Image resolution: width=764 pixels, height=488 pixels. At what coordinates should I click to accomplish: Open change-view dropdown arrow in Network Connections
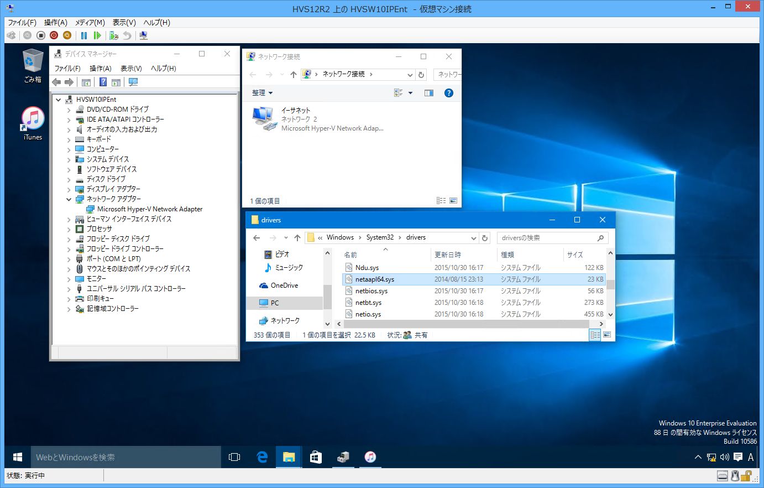click(410, 93)
